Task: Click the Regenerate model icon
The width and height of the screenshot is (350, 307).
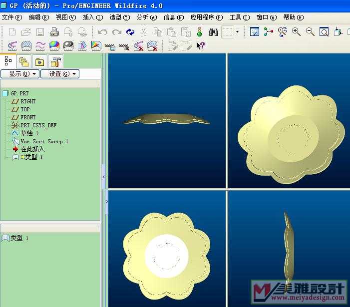Action: pos(130,32)
